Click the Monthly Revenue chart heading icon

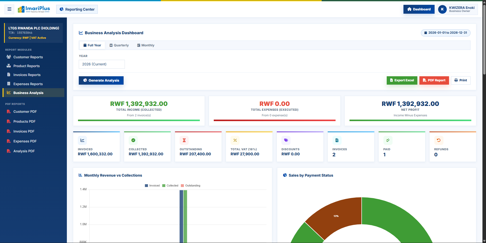(x=80, y=175)
